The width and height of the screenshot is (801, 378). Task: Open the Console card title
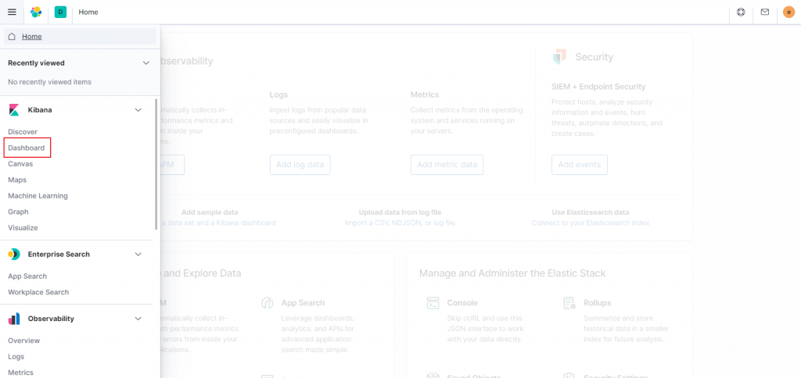[462, 303]
